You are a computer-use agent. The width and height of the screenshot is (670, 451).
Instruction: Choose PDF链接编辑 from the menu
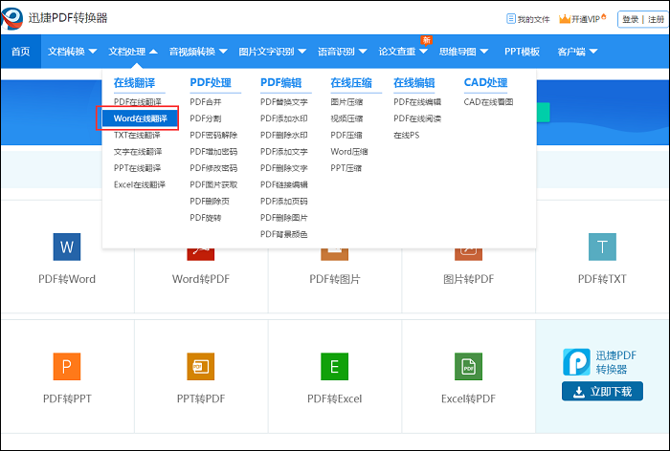tap(283, 184)
